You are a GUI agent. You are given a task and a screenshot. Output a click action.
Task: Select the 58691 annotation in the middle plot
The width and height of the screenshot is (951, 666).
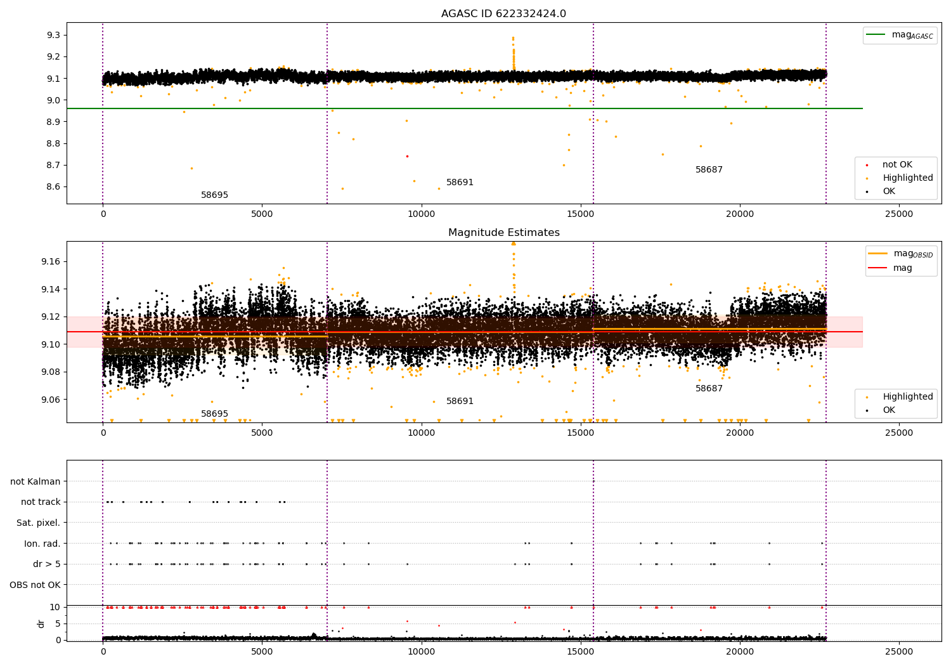(x=460, y=402)
